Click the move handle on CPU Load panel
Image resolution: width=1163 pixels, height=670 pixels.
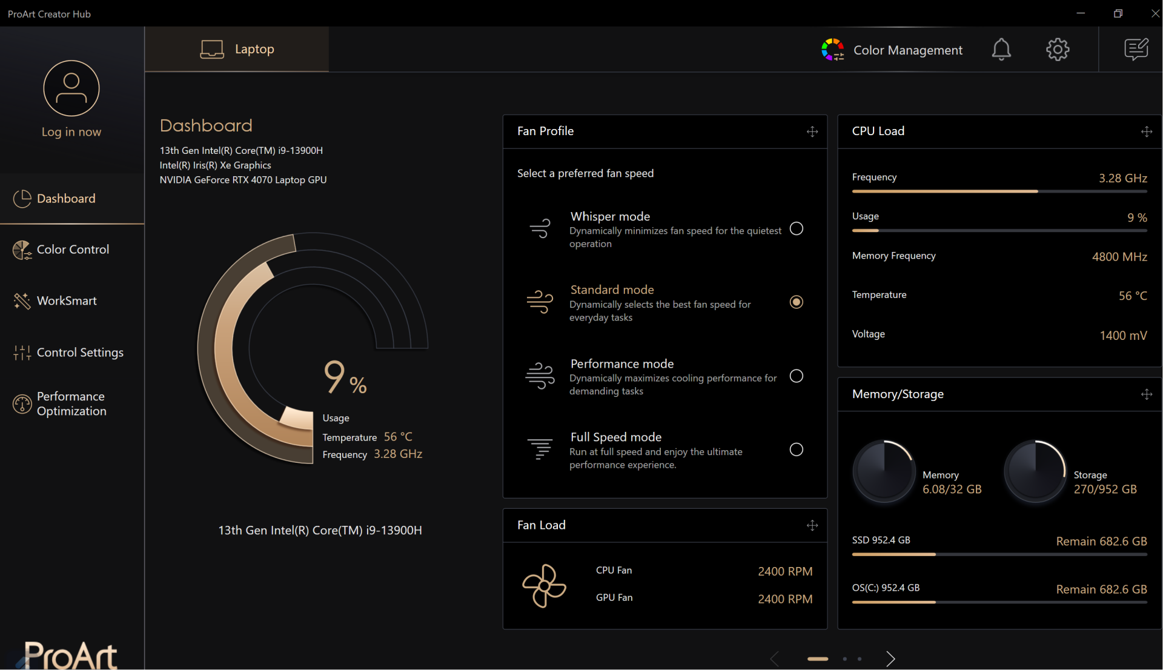(1147, 131)
